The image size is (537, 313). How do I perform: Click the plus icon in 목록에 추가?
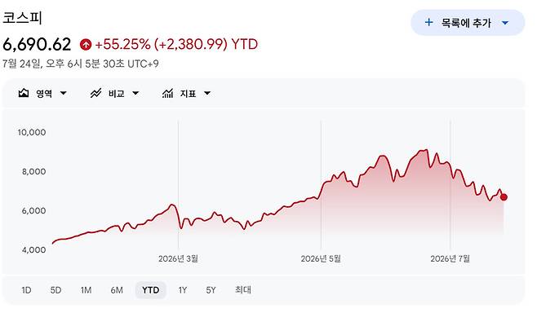[x=428, y=23]
